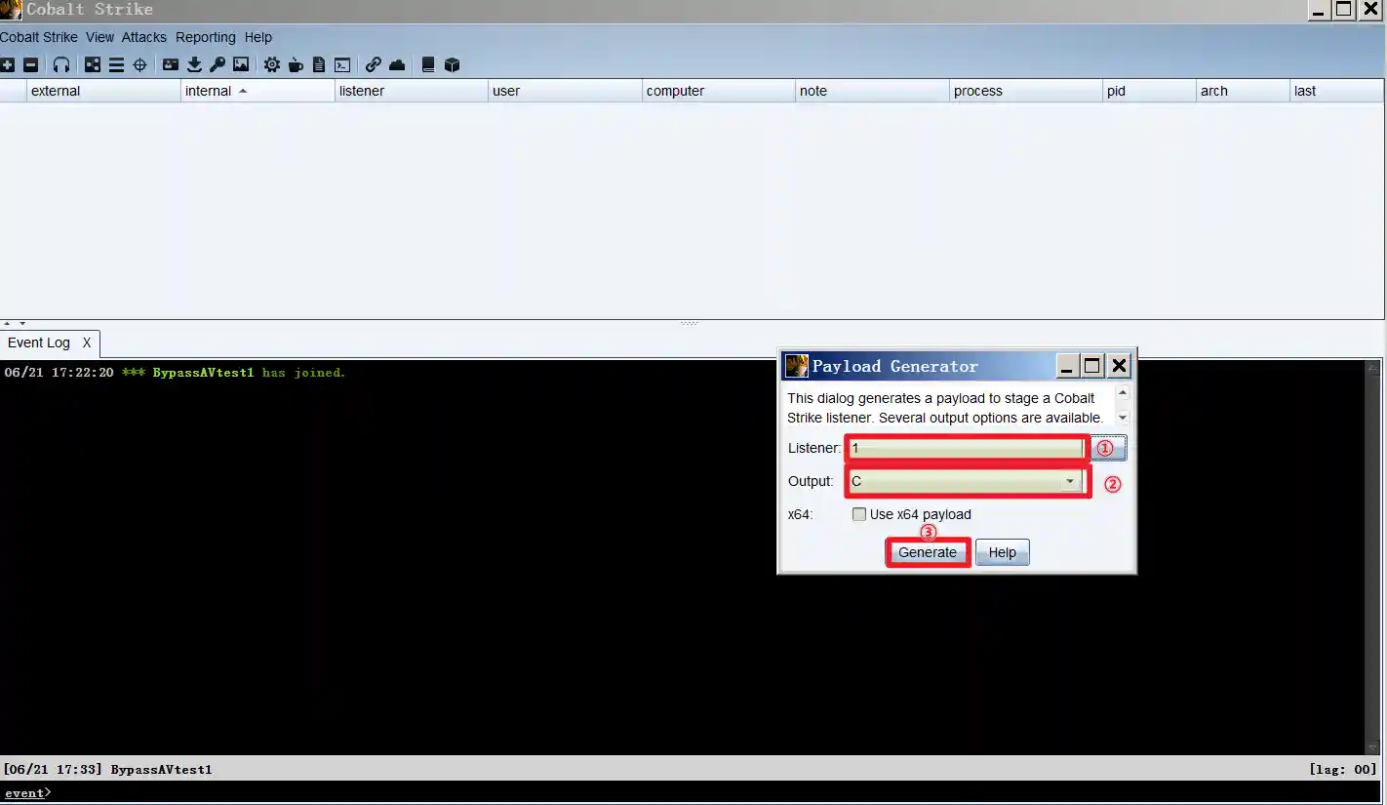
Task: Click the key credentials icon
Action: coord(218,65)
